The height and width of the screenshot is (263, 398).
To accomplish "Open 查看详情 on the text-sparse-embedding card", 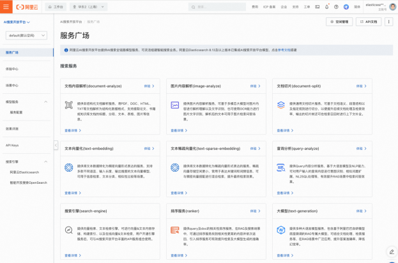I will click(179, 193).
